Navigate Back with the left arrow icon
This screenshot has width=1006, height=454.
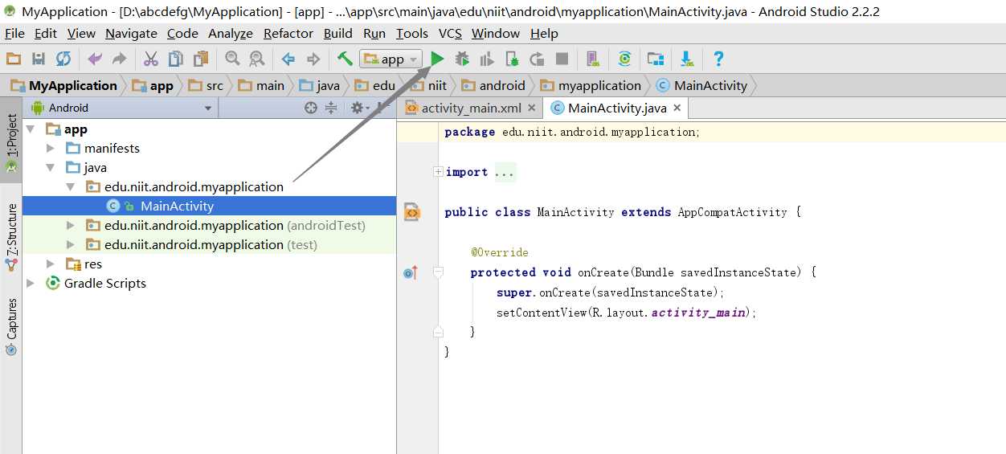(288, 59)
